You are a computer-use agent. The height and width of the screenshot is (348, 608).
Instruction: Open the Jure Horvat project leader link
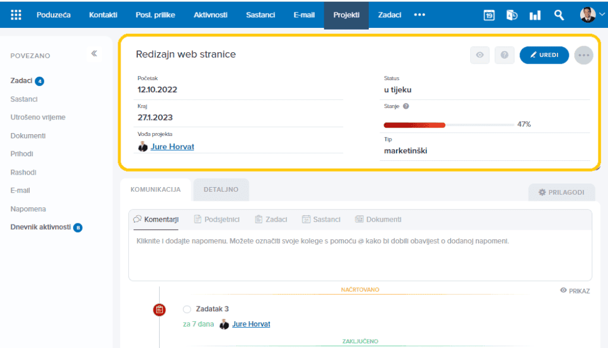[x=172, y=147]
